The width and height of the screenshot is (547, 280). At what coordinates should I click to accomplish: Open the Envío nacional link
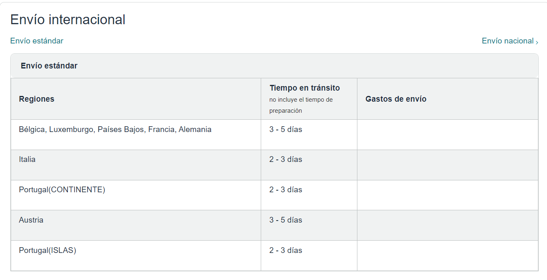pyautogui.click(x=508, y=41)
